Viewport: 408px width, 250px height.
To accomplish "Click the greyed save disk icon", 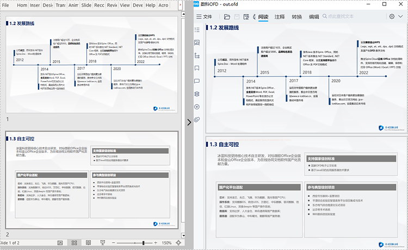I will point(237,17).
